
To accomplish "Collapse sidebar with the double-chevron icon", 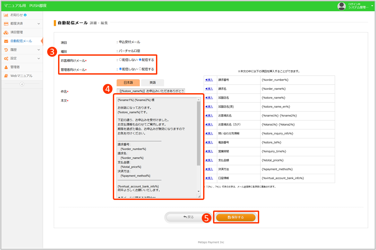I will pos(22,84).
